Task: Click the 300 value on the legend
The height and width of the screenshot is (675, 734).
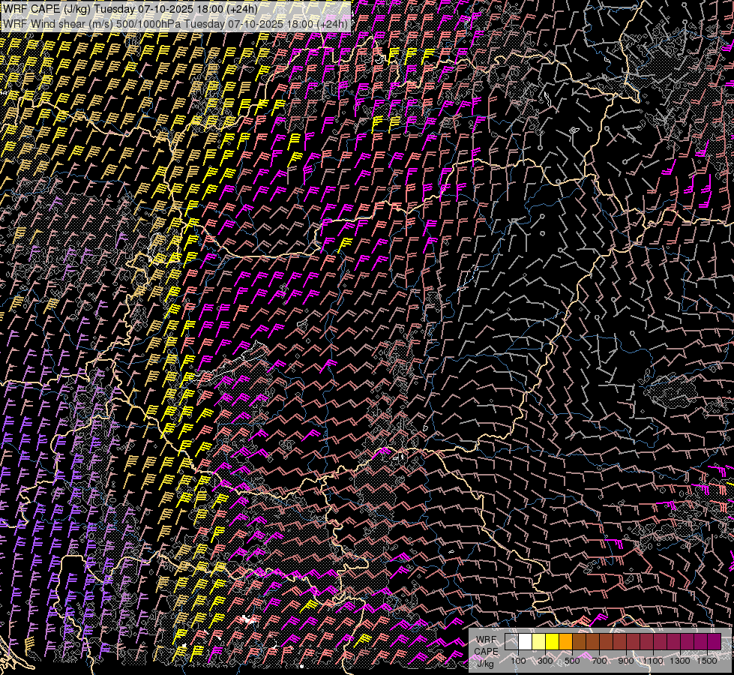Action: tap(545, 660)
